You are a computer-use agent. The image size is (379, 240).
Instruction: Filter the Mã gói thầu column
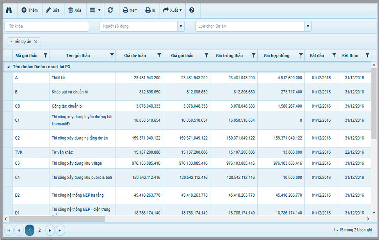click(x=45, y=55)
